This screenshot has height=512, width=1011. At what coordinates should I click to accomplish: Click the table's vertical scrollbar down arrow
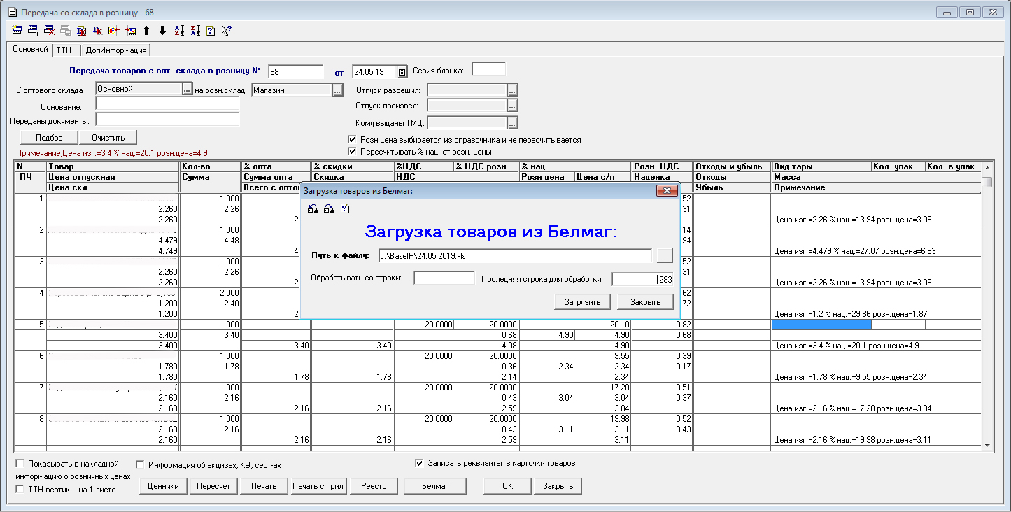(987, 445)
